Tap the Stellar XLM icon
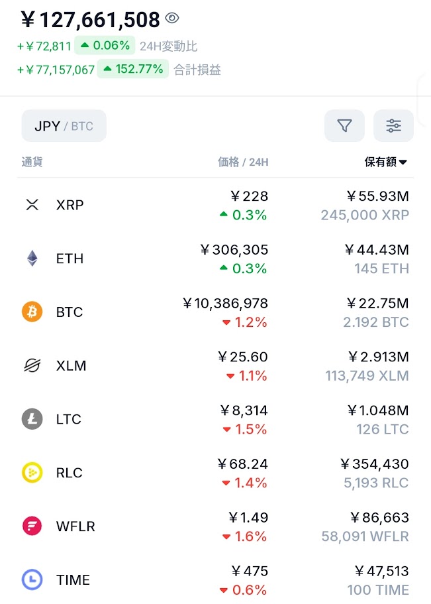Screen dimensions: 431x604 [x=32, y=366]
